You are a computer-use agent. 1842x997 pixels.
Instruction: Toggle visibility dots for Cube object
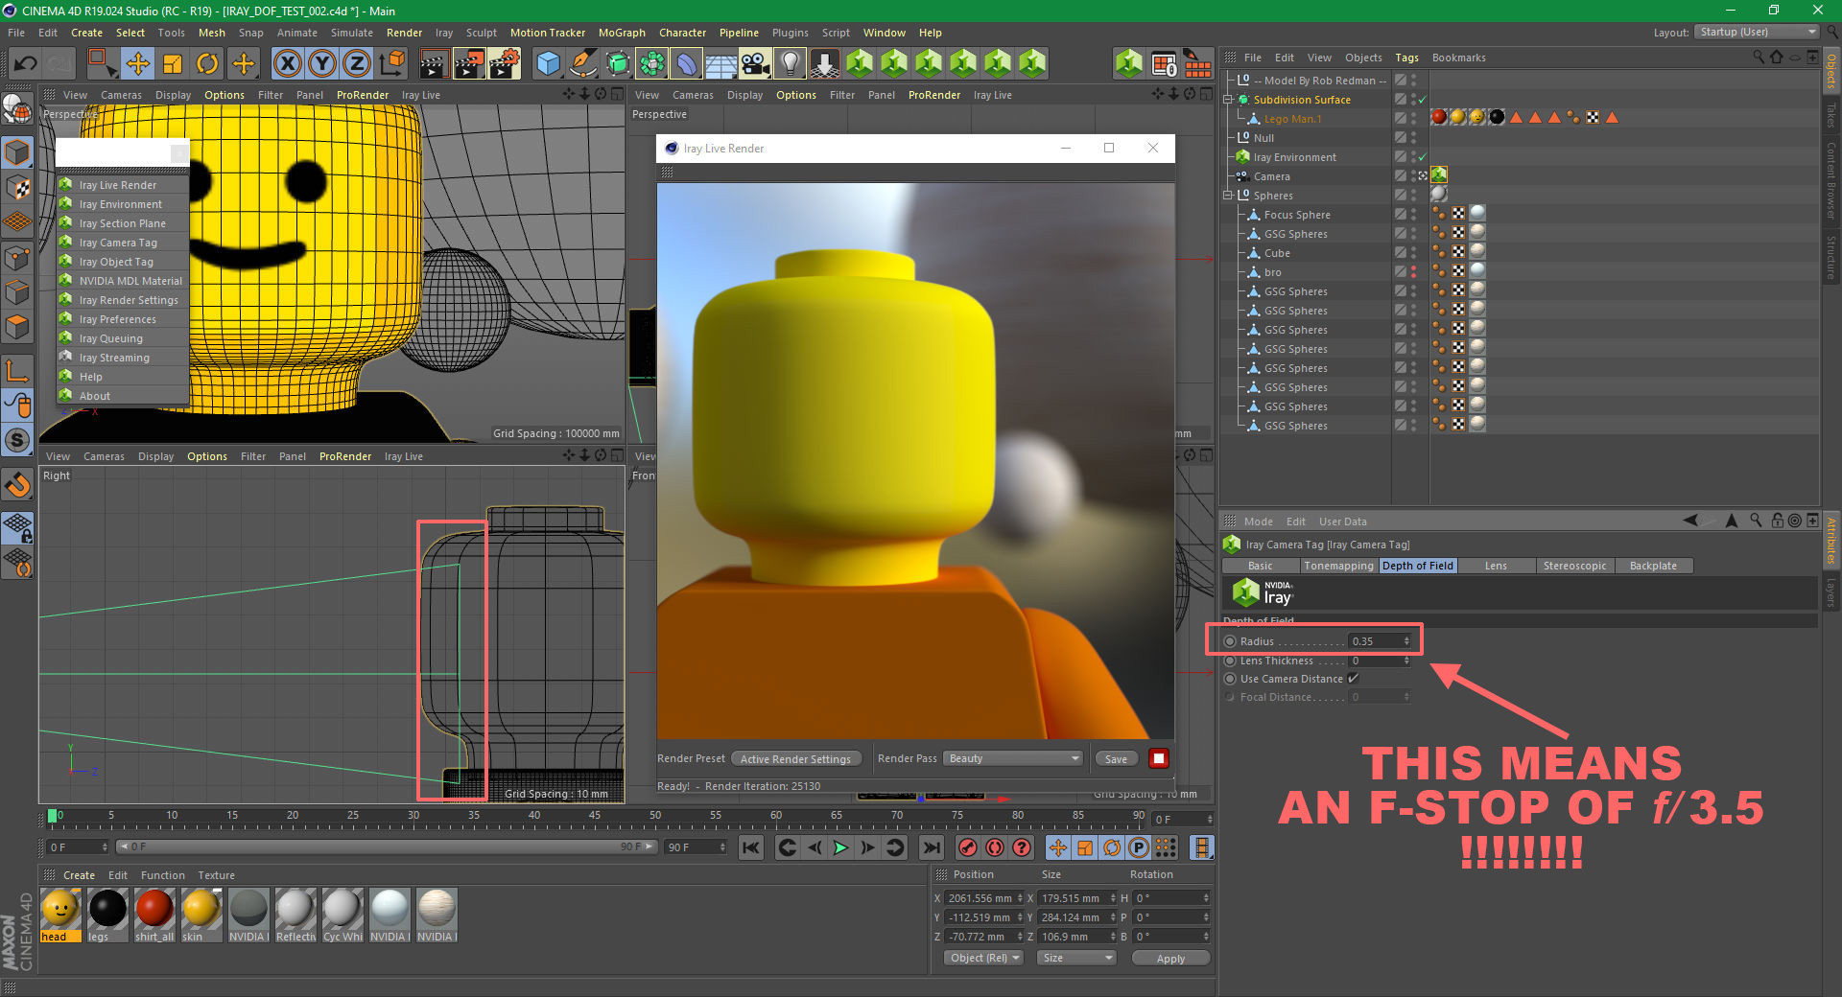click(1413, 253)
